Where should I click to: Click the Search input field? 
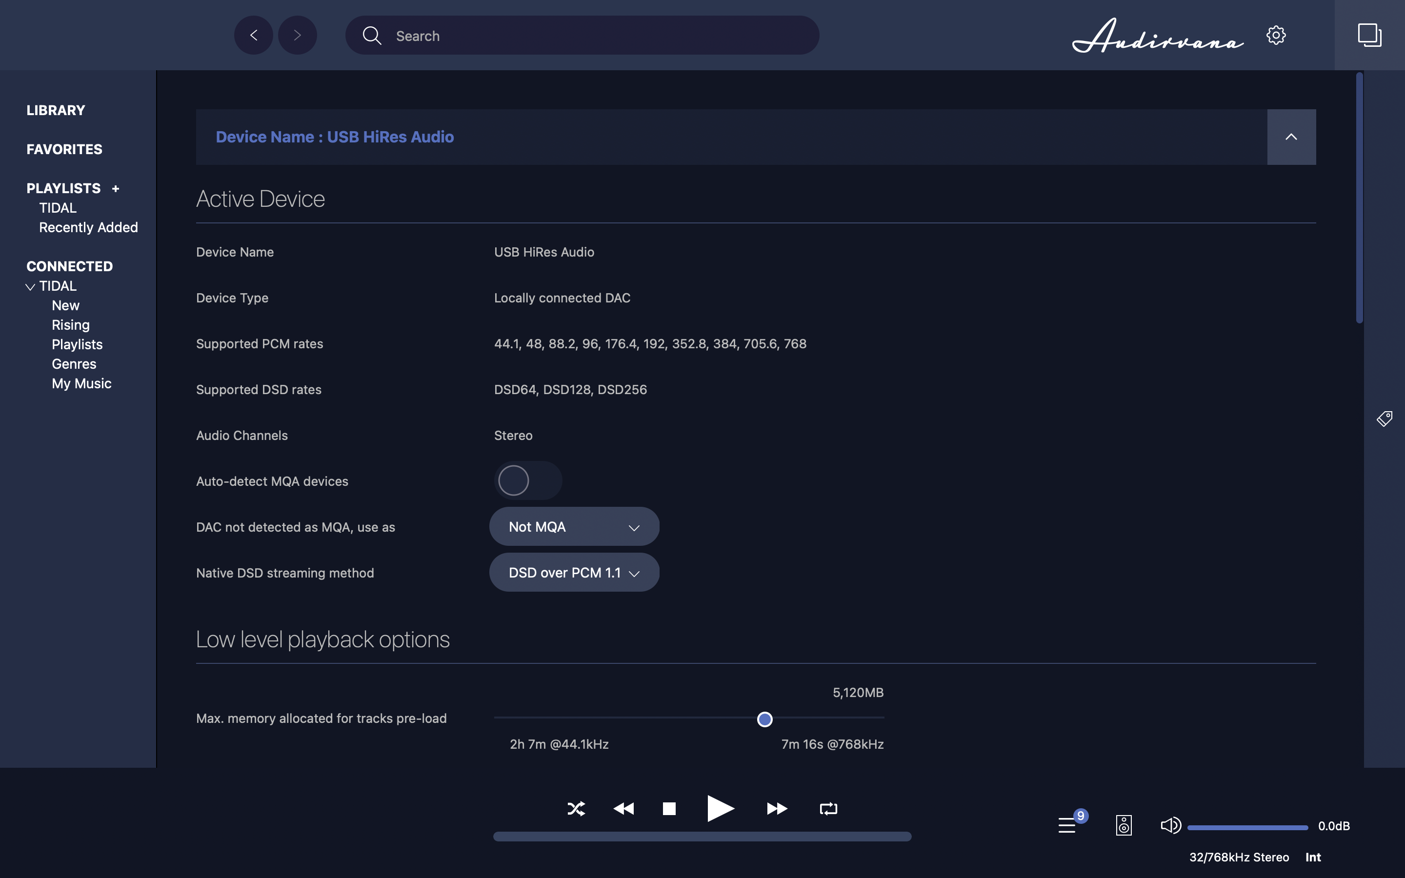[582, 36]
